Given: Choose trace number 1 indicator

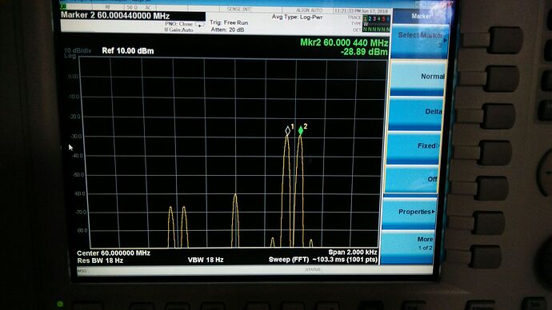Looking at the screenshot, I should (x=365, y=18).
